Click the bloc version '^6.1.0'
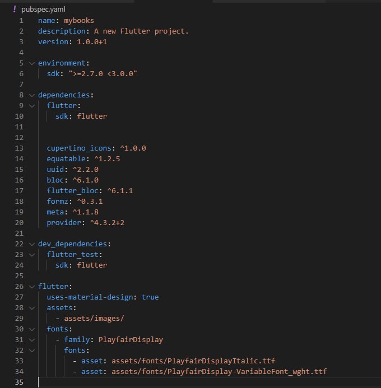The height and width of the screenshot is (388, 381). [x=86, y=180]
